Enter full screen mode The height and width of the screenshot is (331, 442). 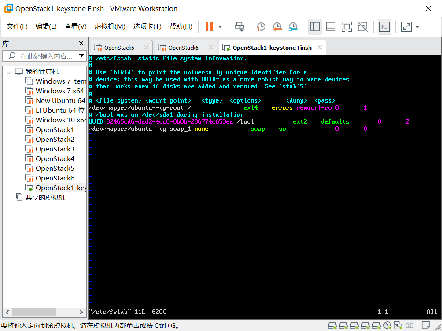point(346,27)
